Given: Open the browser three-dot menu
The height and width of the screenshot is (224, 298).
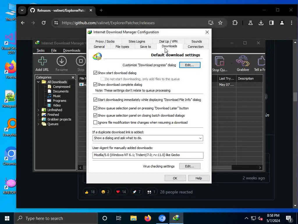Looking at the screenshot, I should 292,23.
